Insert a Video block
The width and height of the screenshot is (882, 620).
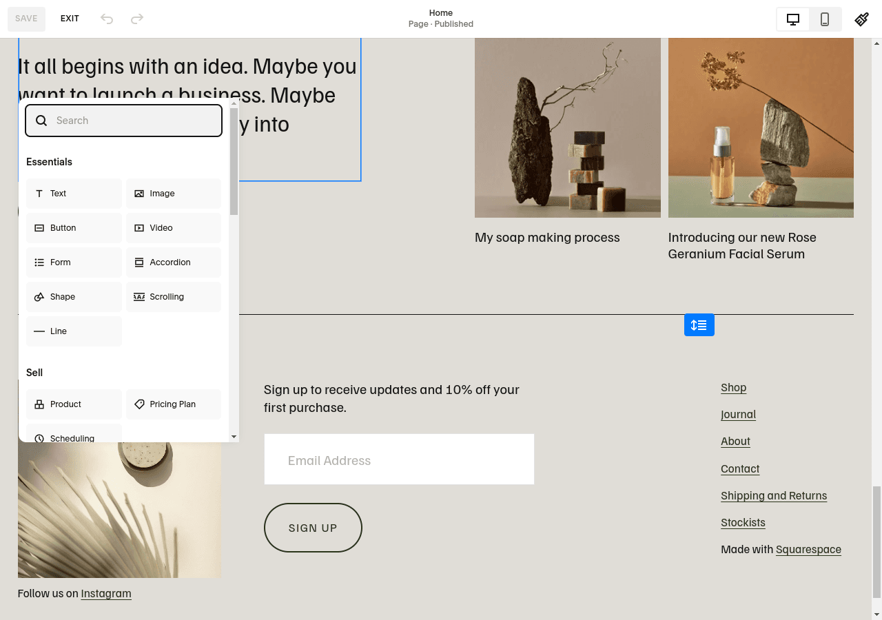point(173,228)
